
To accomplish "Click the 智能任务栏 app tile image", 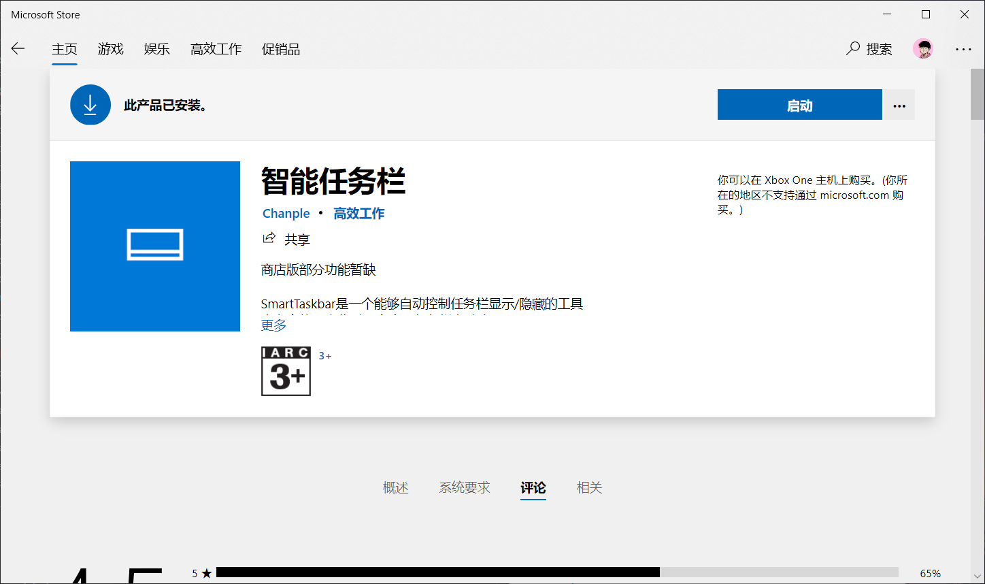I will pyautogui.click(x=155, y=246).
